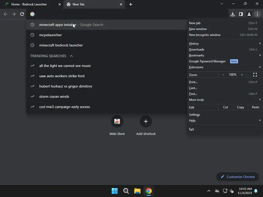
Task: Select the mcpelauncher suggestion
Action: (107, 35)
